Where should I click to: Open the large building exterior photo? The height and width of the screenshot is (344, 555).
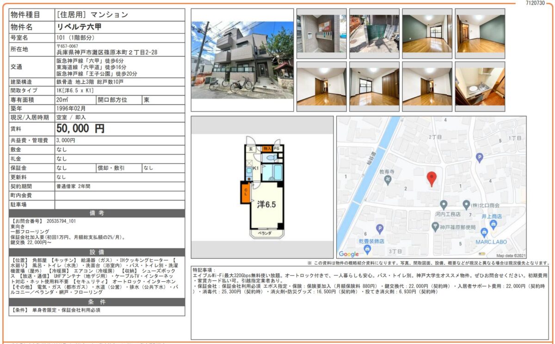(x=242, y=60)
